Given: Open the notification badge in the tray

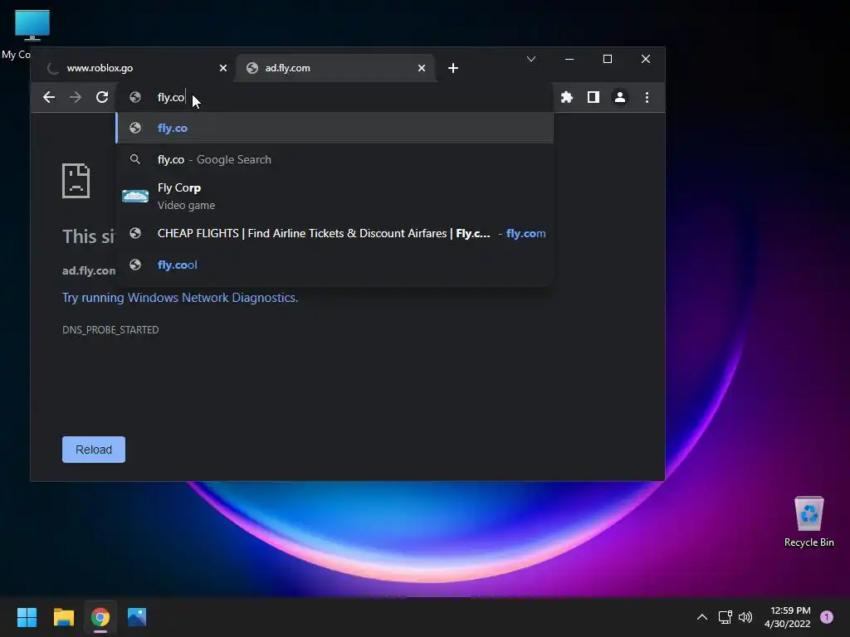Looking at the screenshot, I should [827, 617].
